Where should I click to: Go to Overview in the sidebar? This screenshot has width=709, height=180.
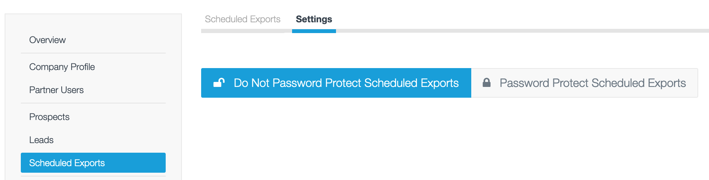click(47, 40)
